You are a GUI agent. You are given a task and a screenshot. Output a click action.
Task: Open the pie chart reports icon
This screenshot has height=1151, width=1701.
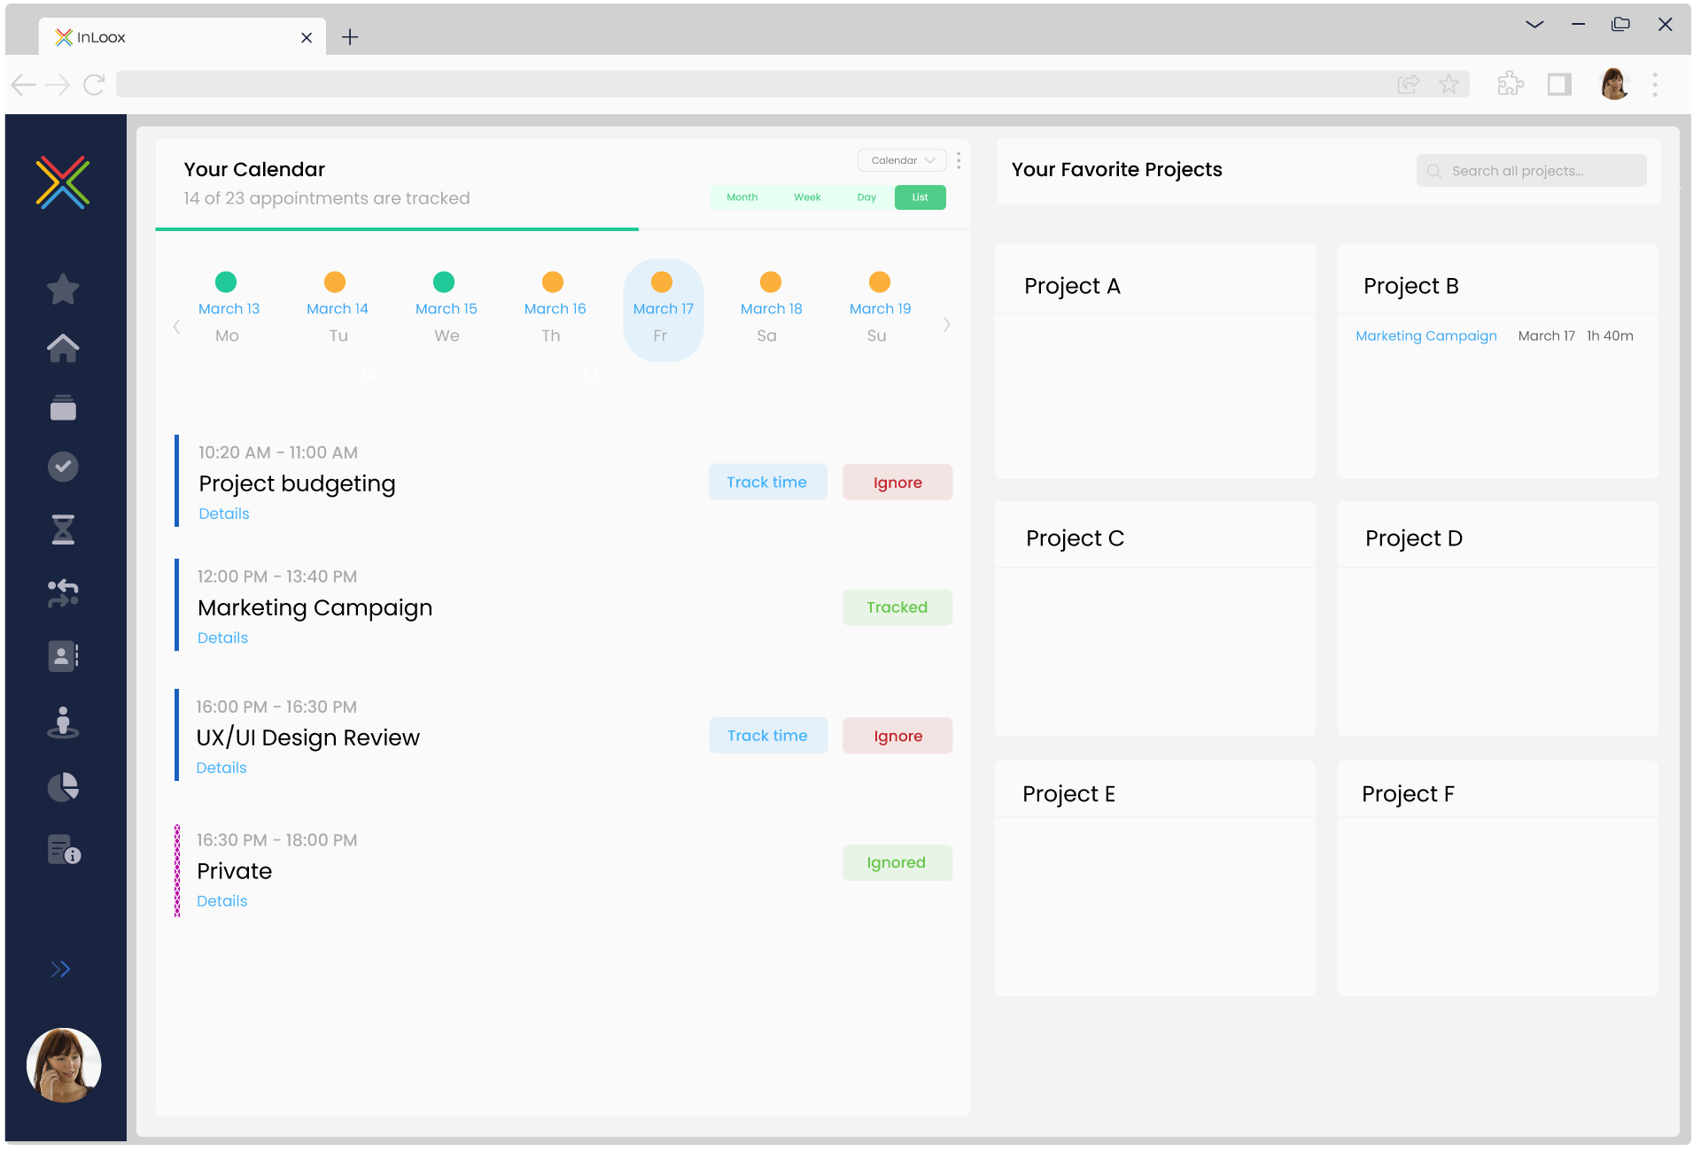63,787
